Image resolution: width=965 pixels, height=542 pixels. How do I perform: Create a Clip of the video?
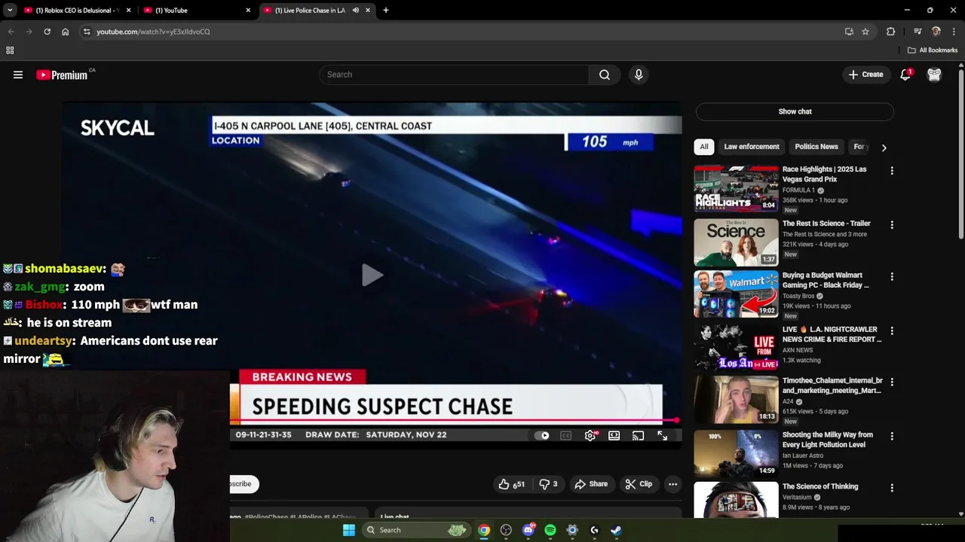point(639,484)
